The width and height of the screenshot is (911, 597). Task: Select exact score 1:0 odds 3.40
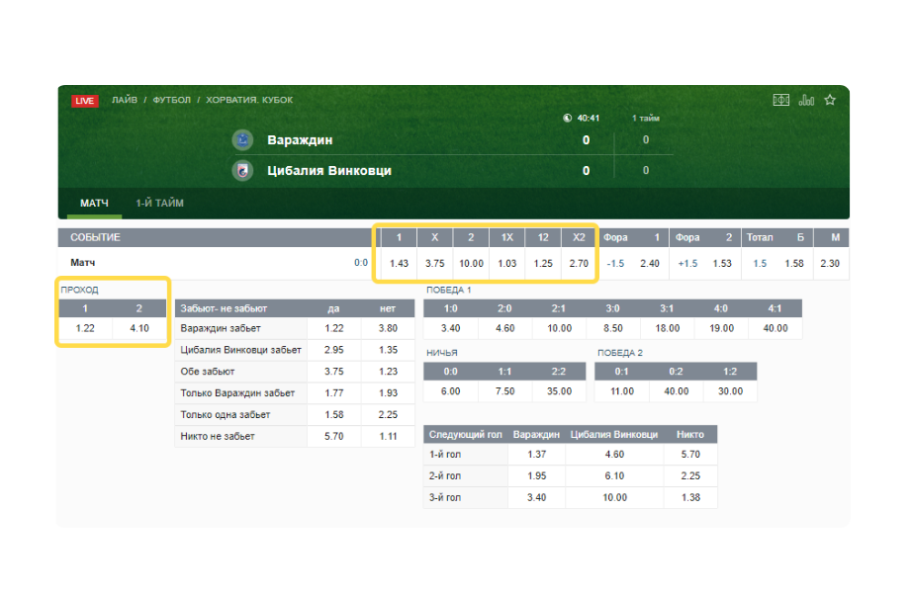pos(451,329)
